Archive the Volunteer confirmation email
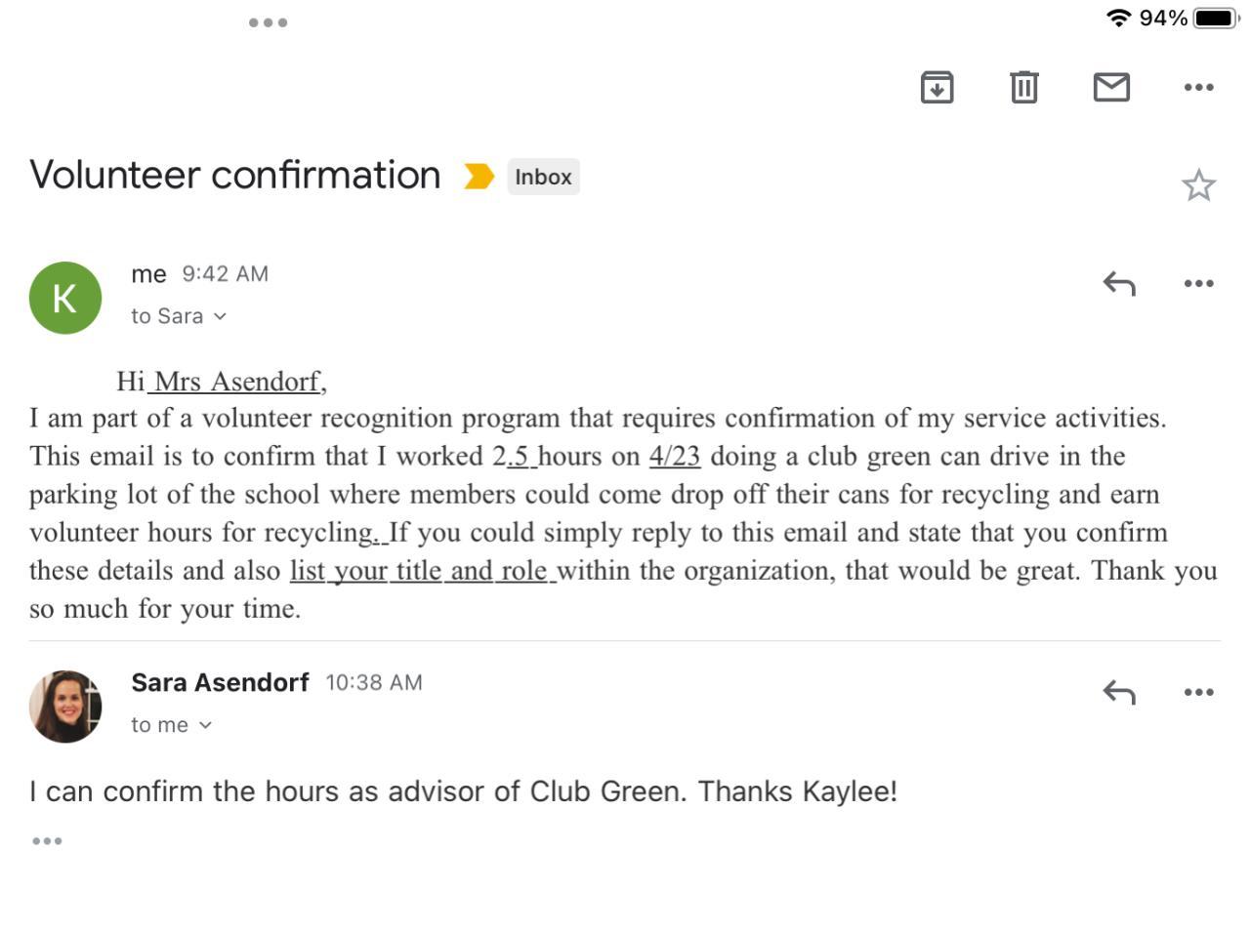This screenshot has width=1250, height=932. pos(937,88)
